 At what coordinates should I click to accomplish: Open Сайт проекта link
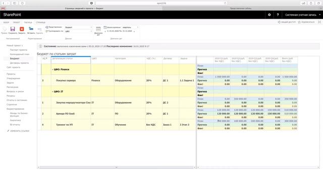(x=14, y=67)
